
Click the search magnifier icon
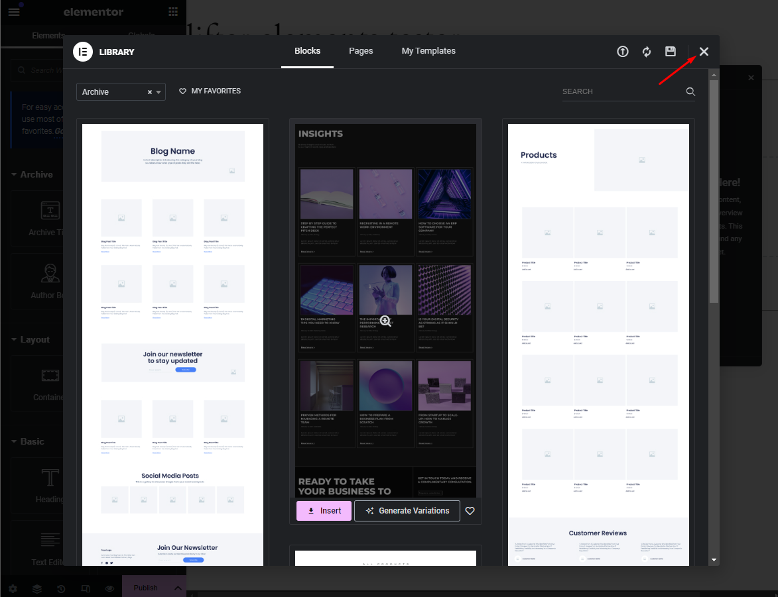click(690, 92)
